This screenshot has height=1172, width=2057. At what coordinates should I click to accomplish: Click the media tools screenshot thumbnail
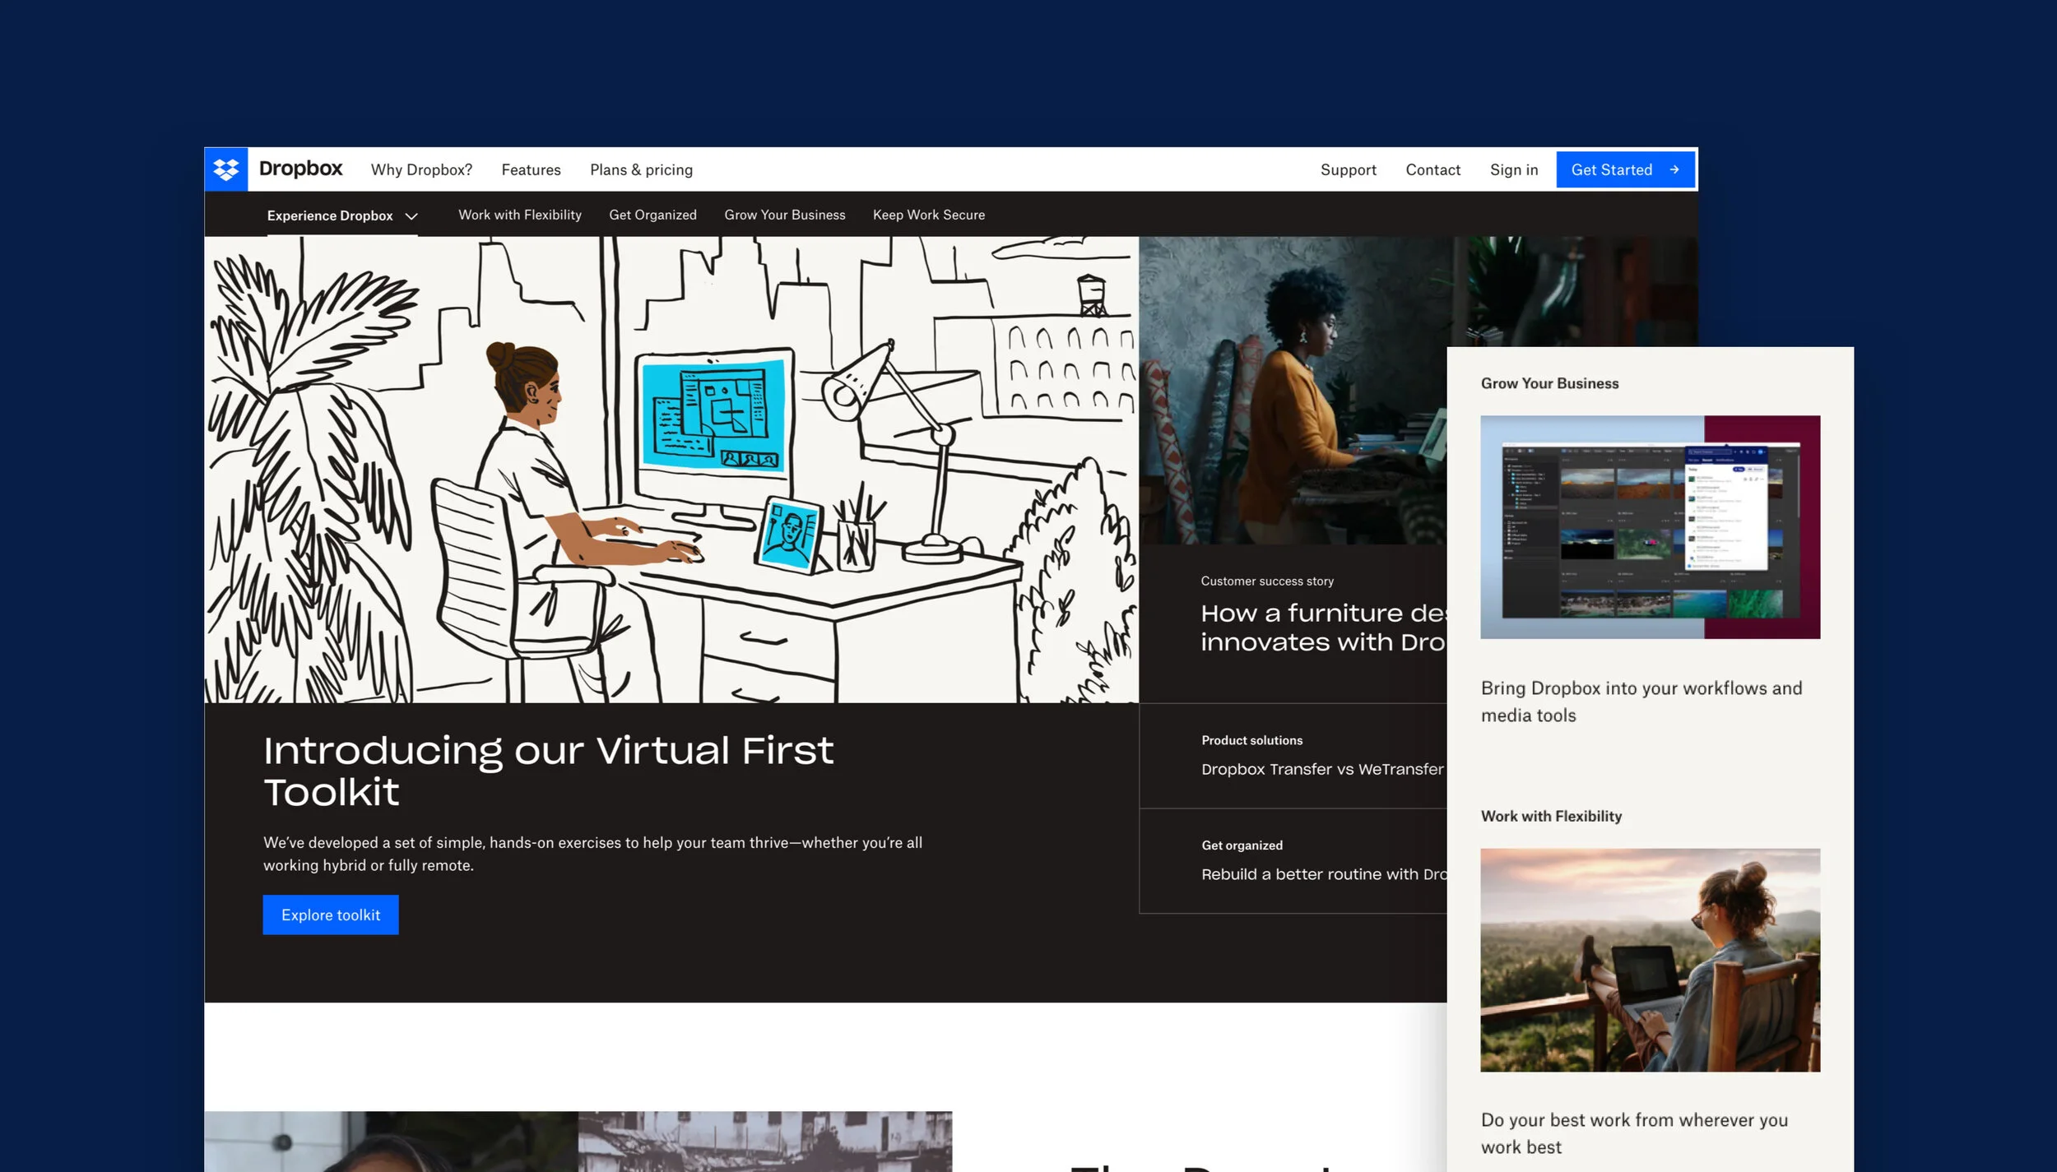point(1650,526)
